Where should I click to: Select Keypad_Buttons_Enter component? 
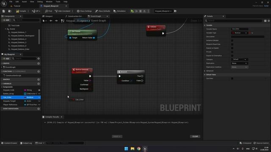click(x=20, y=49)
